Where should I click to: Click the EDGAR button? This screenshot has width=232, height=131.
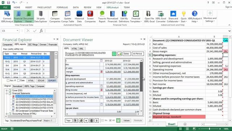(41, 80)
